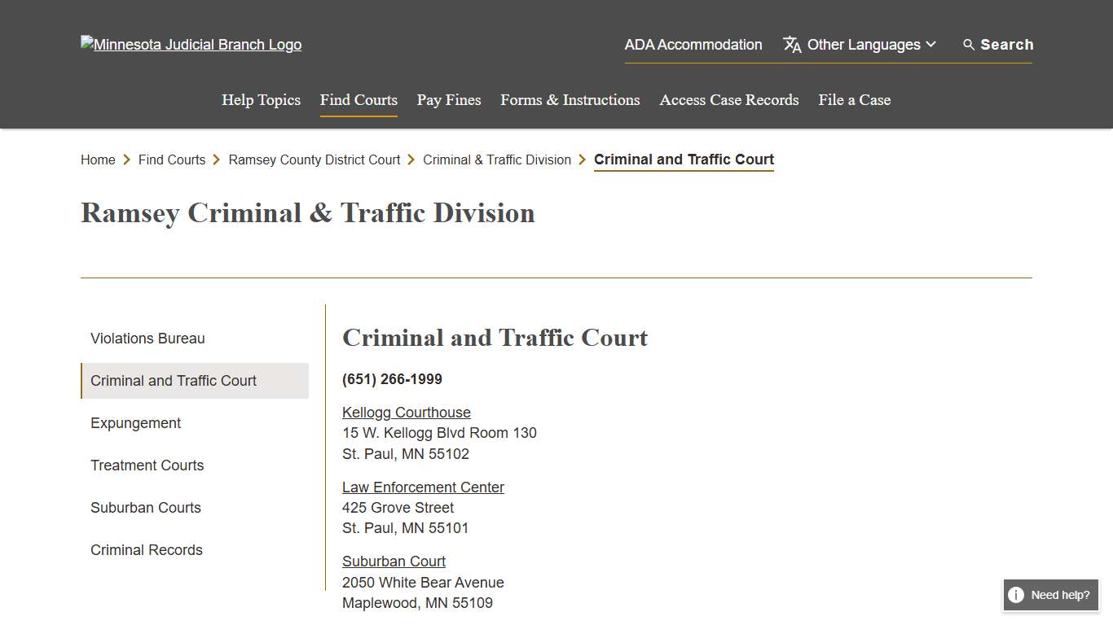Click the Criminal and Traffic Court breadcrumb
Screen dimensions: 1113x625
point(684,160)
